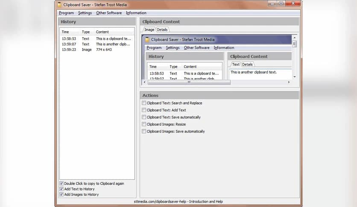
Task: Click the vertical scrollbar thumb in image preview
Action: tap(295, 44)
